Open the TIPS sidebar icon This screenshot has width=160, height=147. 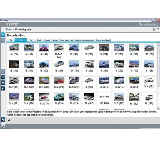coord(3,77)
